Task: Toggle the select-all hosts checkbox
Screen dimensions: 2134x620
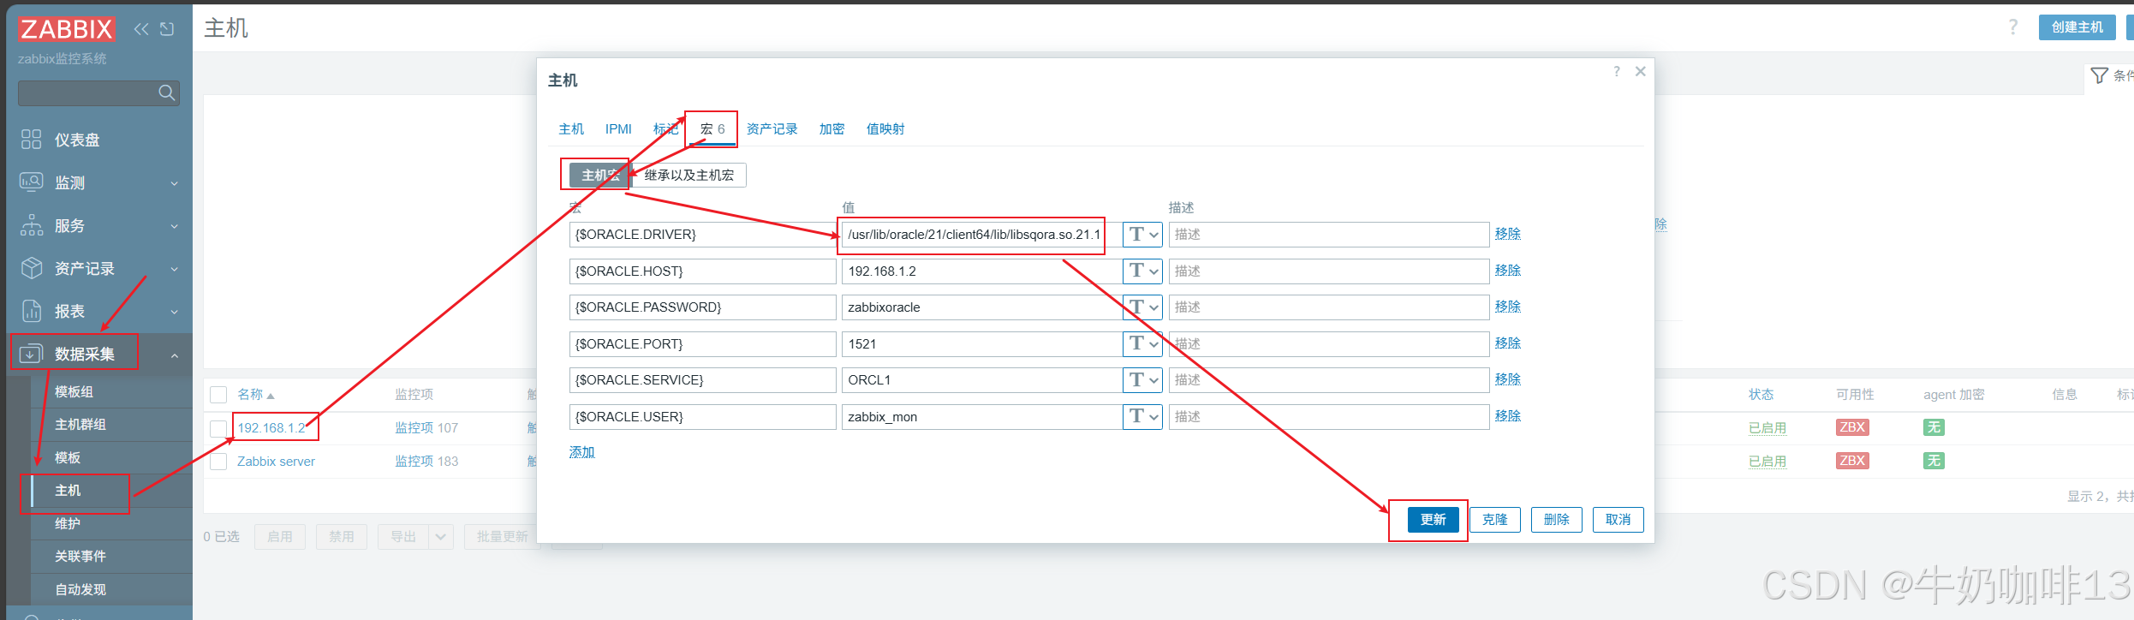Action: tap(218, 395)
